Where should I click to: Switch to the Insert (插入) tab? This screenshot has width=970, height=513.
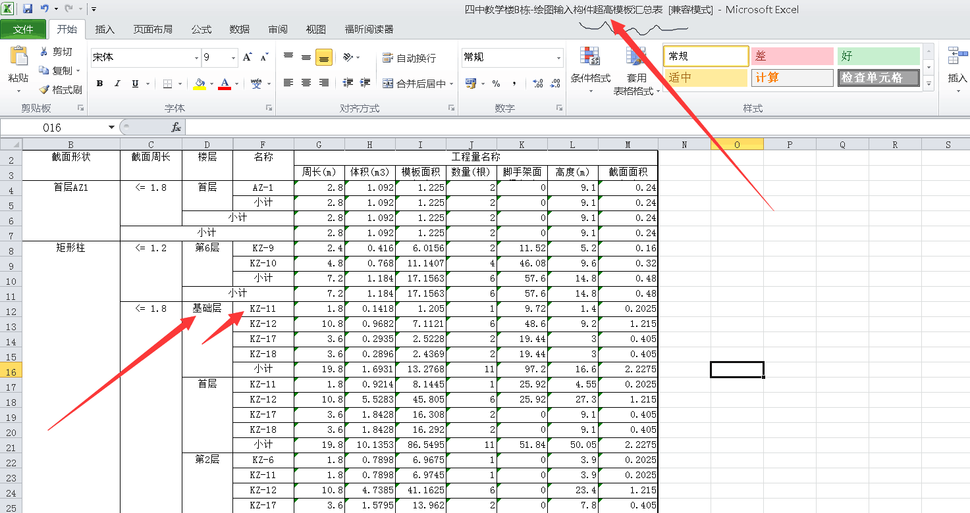pos(105,30)
